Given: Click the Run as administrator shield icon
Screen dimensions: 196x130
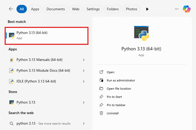Looking at the screenshot, I should click(101, 80).
